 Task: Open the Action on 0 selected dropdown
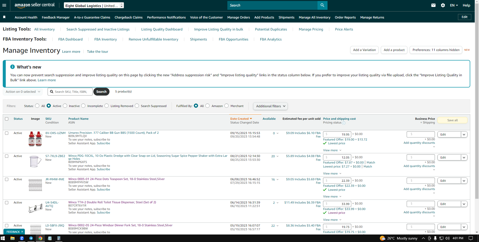(x=23, y=92)
